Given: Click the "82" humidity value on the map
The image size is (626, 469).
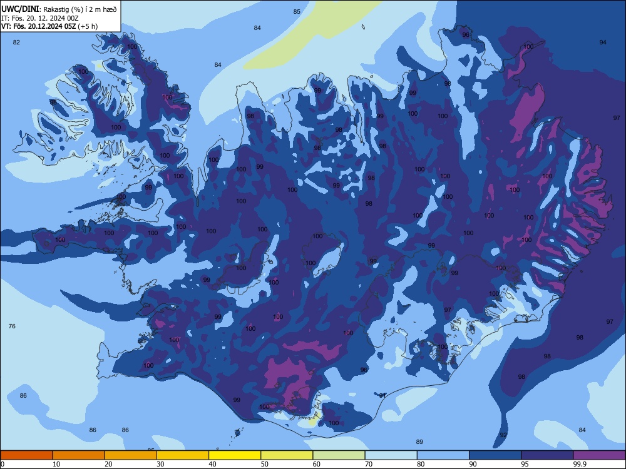Looking at the screenshot, I should coord(16,43).
